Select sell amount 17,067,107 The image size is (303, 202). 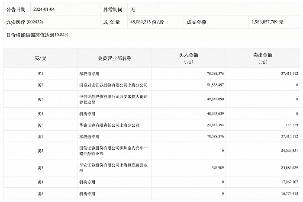click(x=290, y=182)
